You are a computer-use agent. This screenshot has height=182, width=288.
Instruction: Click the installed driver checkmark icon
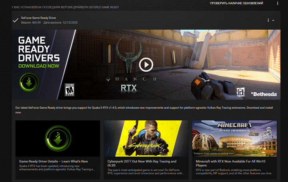click(x=15, y=20)
